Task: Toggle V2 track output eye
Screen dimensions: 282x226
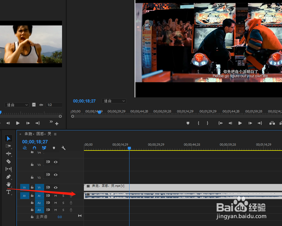Action: click(x=56, y=175)
